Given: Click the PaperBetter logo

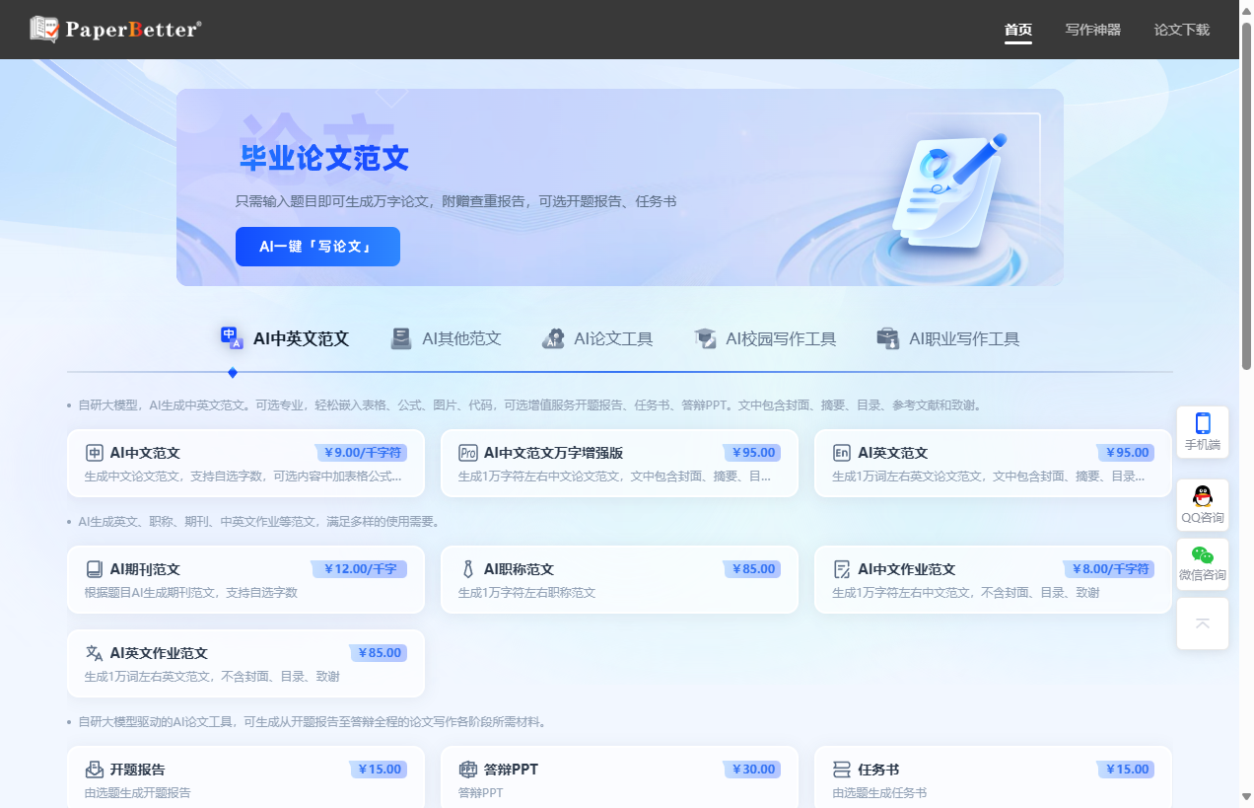Looking at the screenshot, I should [115, 30].
